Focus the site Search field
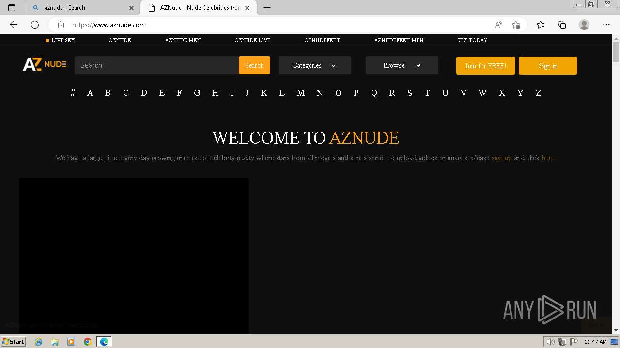This screenshot has height=348, width=620. tap(156, 65)
